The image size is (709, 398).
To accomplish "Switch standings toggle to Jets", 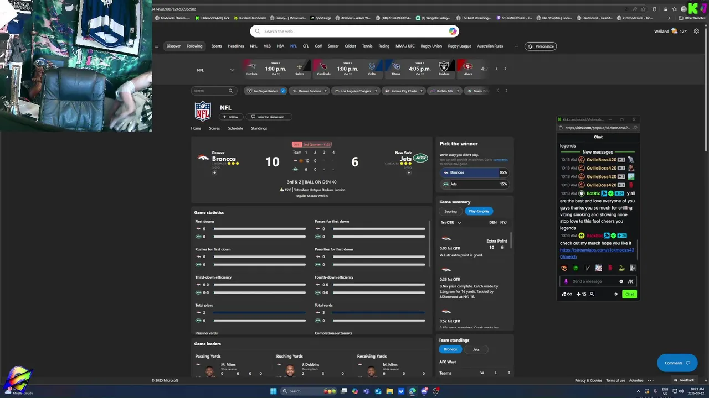I will click(476, 349).
